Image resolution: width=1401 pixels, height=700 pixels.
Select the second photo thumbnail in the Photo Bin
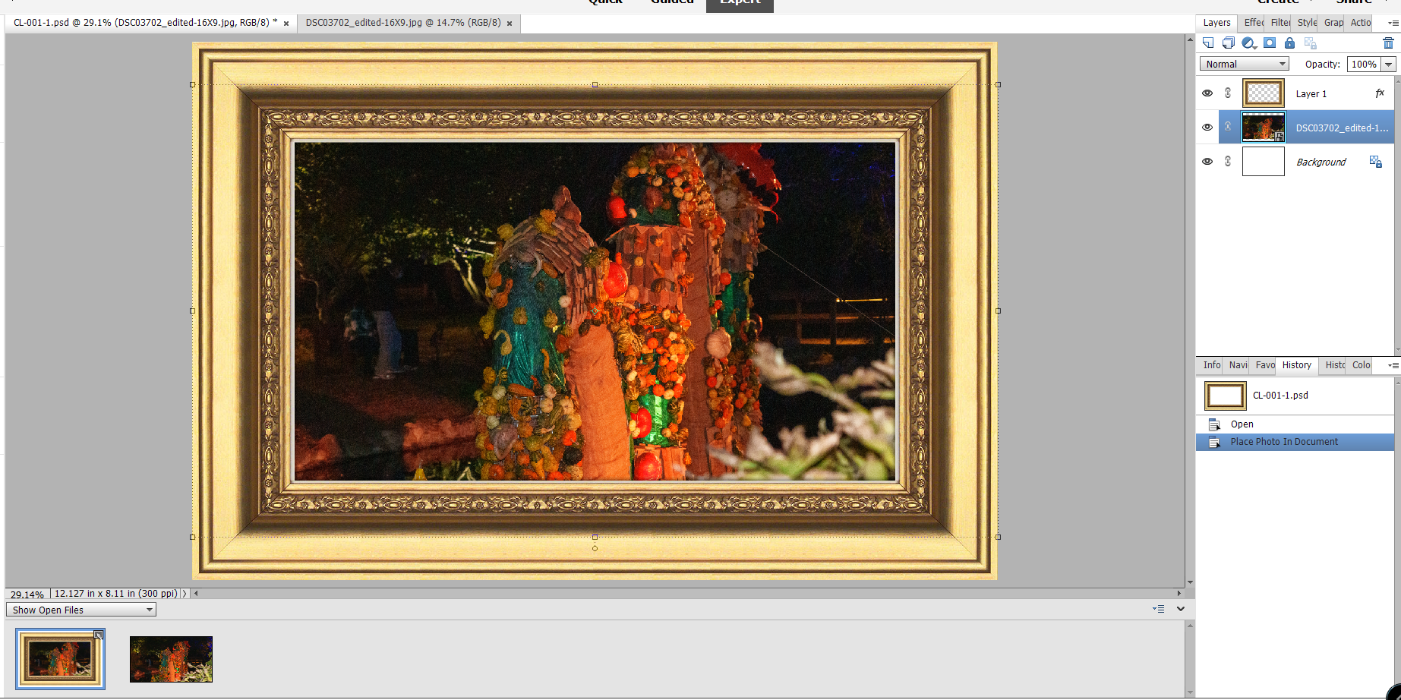coord(171,659)
